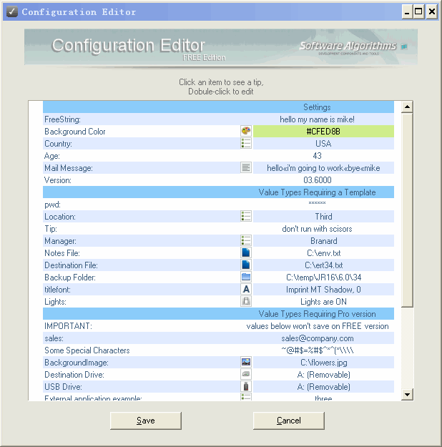This screenshot has height=447, width=442.
Task: Click drive icon for Destination Drive
Action: (x=246, y=374)
